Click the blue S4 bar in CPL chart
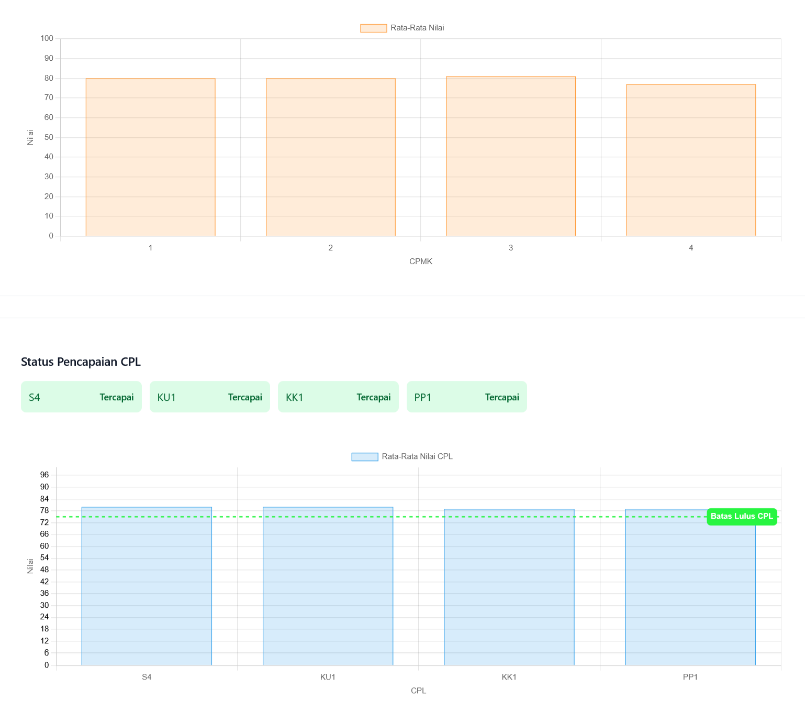This screenshot has height=711, width=805. 147,587
